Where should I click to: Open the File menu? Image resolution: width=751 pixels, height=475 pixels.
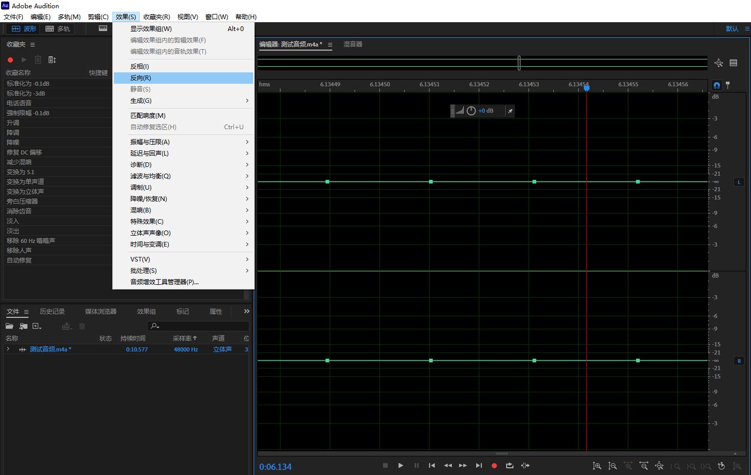(13, 17)
